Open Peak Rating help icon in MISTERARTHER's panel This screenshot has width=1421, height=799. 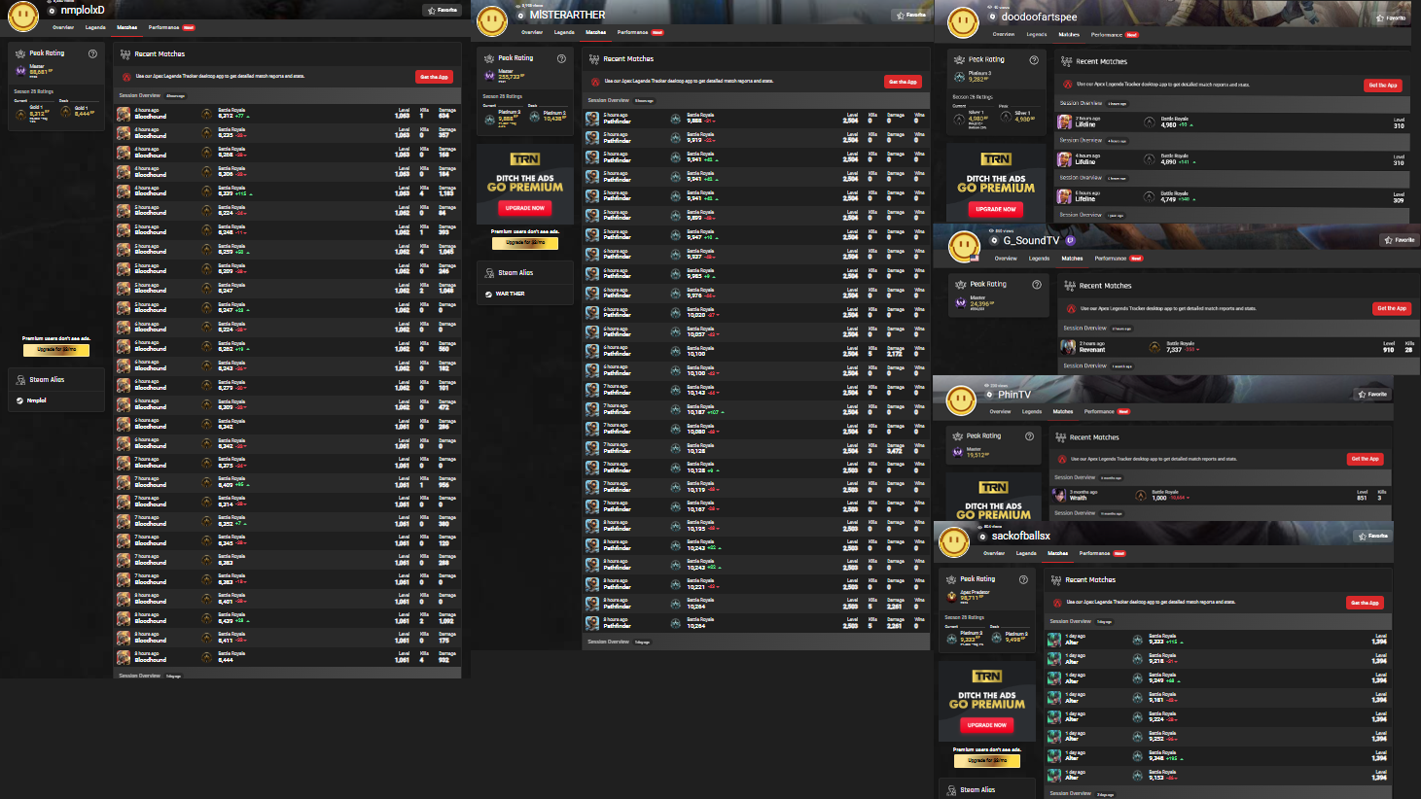[x=561, y=58]
